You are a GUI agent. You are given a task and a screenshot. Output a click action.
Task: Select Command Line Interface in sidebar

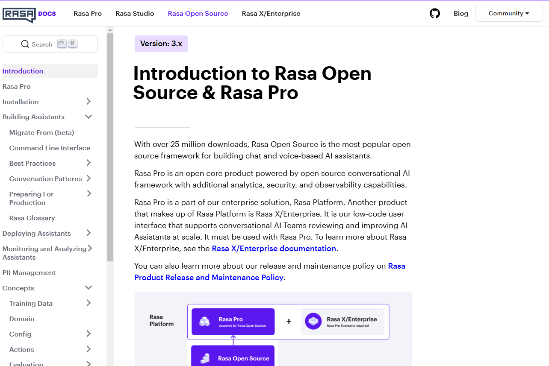tap(50, 148)
